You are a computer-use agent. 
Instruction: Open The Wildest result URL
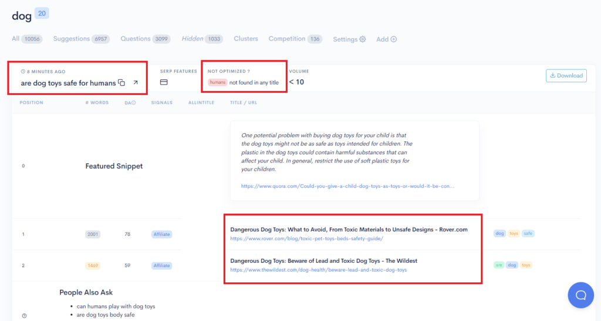tap(319, 270)
